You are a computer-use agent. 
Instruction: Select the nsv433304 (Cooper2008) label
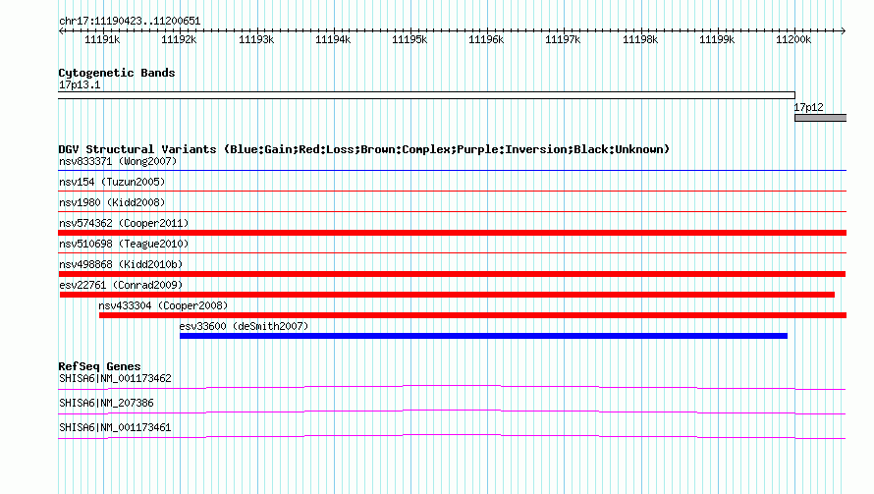[x=163, y=305]
